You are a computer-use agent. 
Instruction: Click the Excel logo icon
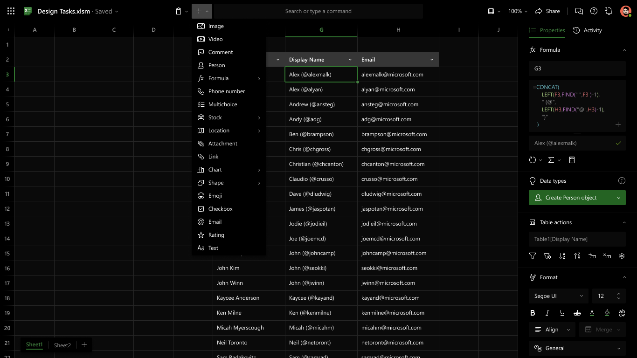click(x=28, y=11)
